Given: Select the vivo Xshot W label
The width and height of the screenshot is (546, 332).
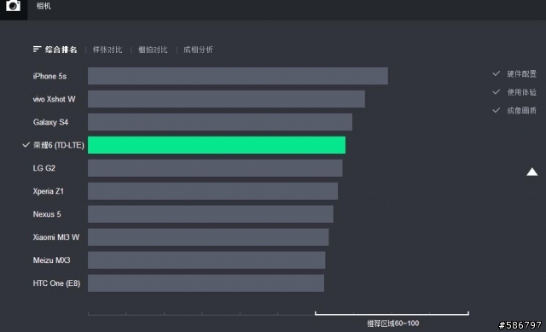Looking at the screenshot, I should pyautogui.click(x=54, y=99).
